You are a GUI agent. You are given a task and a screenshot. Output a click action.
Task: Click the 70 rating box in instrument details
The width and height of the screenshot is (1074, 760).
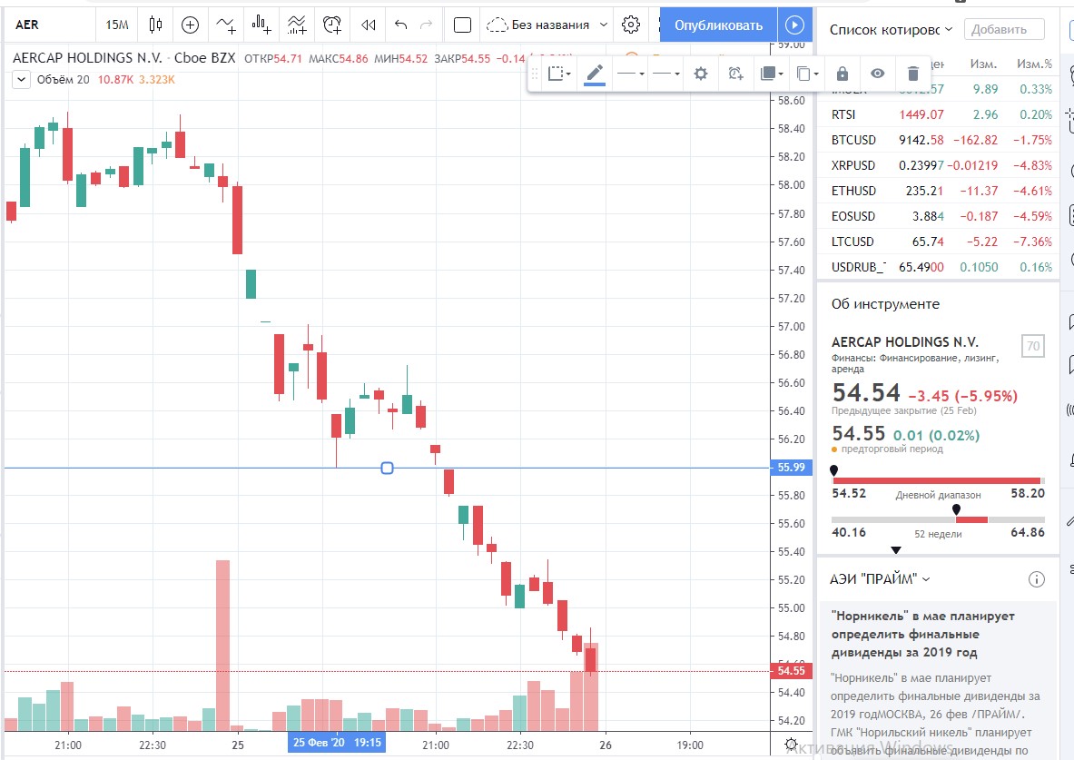(x=1033, y=347)
